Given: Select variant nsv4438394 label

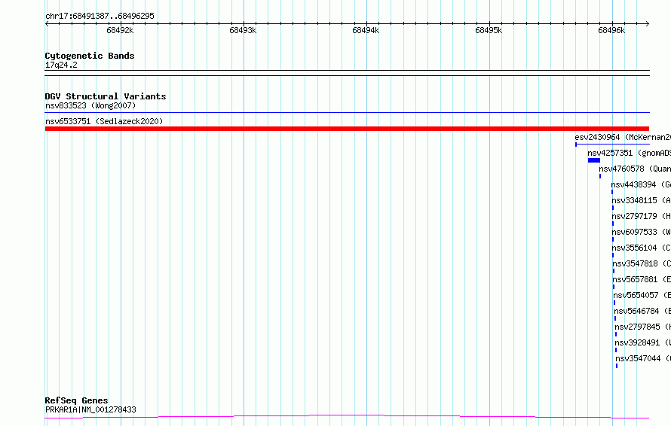Looking at the screenshot, I should coord(641,184).
